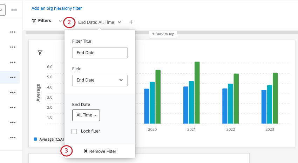This screenshot has width=298, height=163.
Task: Enable the Lock filter checkbox
Action: pos(74,132)
